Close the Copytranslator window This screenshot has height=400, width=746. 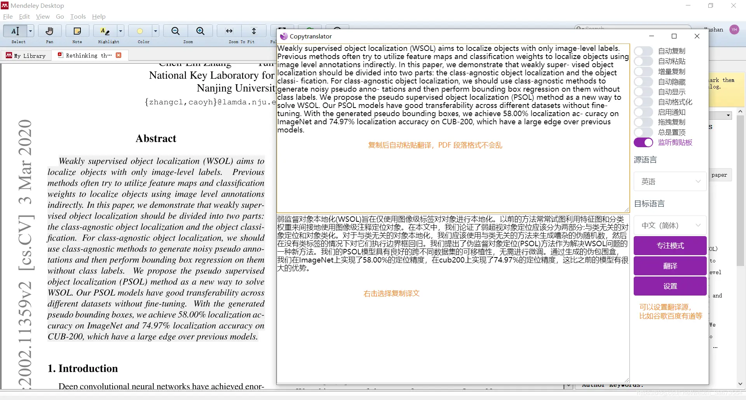pyautogui.click(x=697, y=36)
